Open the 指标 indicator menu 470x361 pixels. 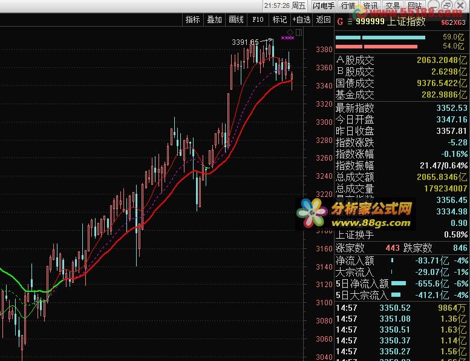192,20
